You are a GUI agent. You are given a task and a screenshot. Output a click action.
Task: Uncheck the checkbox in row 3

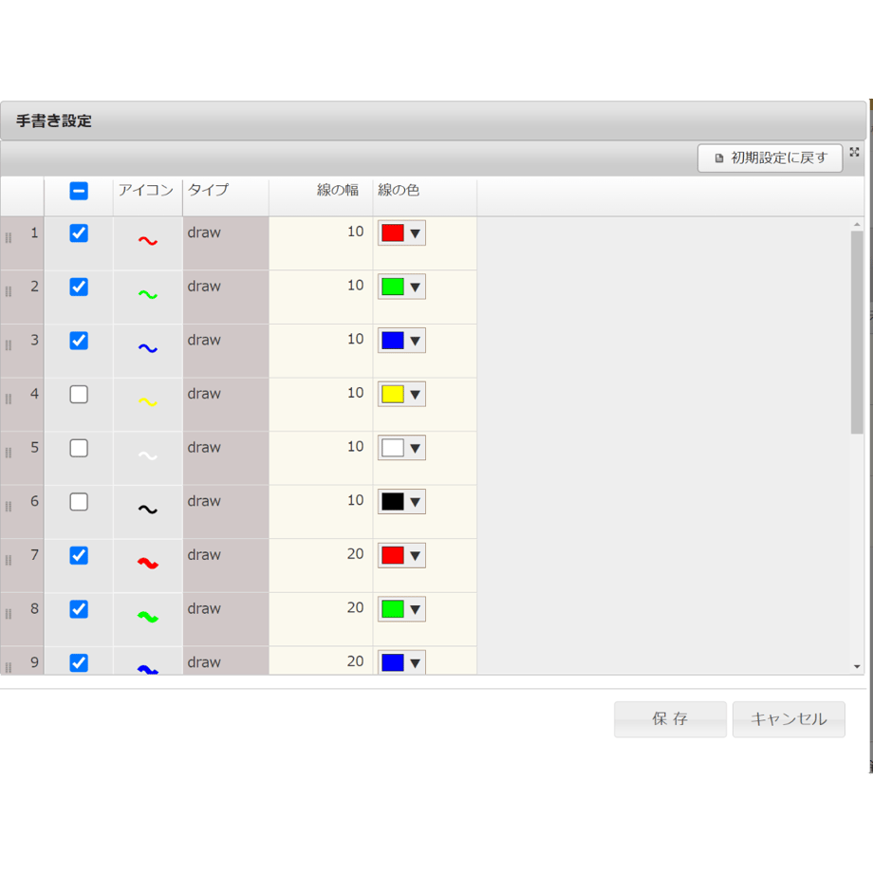[79, 341]
